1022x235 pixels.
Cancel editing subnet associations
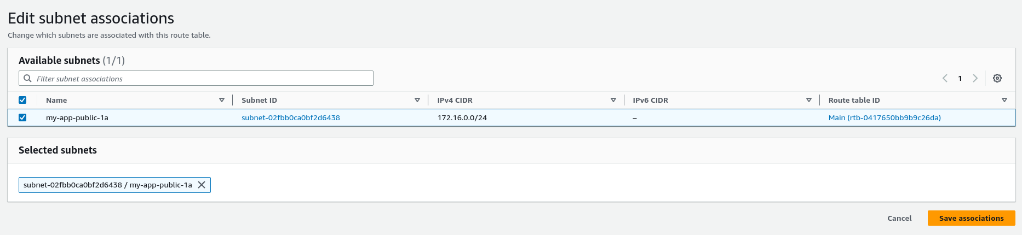pyautogui.click(x=899, y=218)
